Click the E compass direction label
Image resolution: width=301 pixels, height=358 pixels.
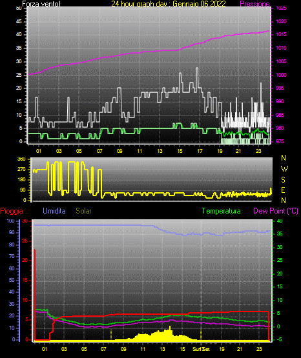click(x=283, y=190)
